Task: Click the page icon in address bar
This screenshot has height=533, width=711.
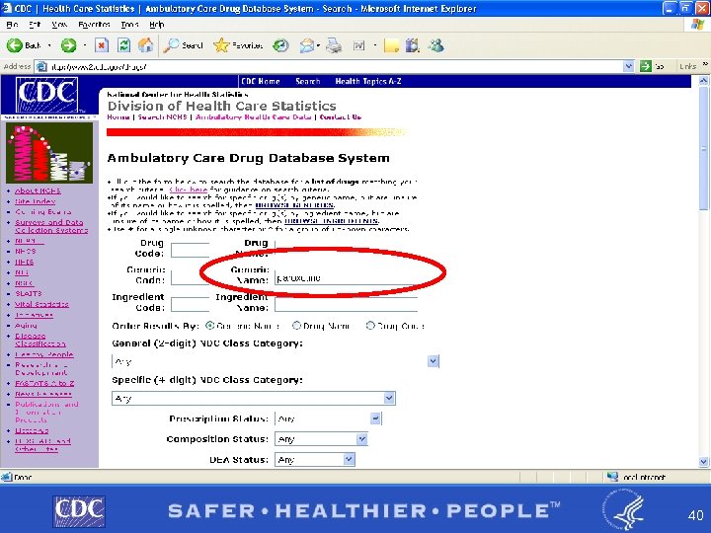Action: point(41,66)
